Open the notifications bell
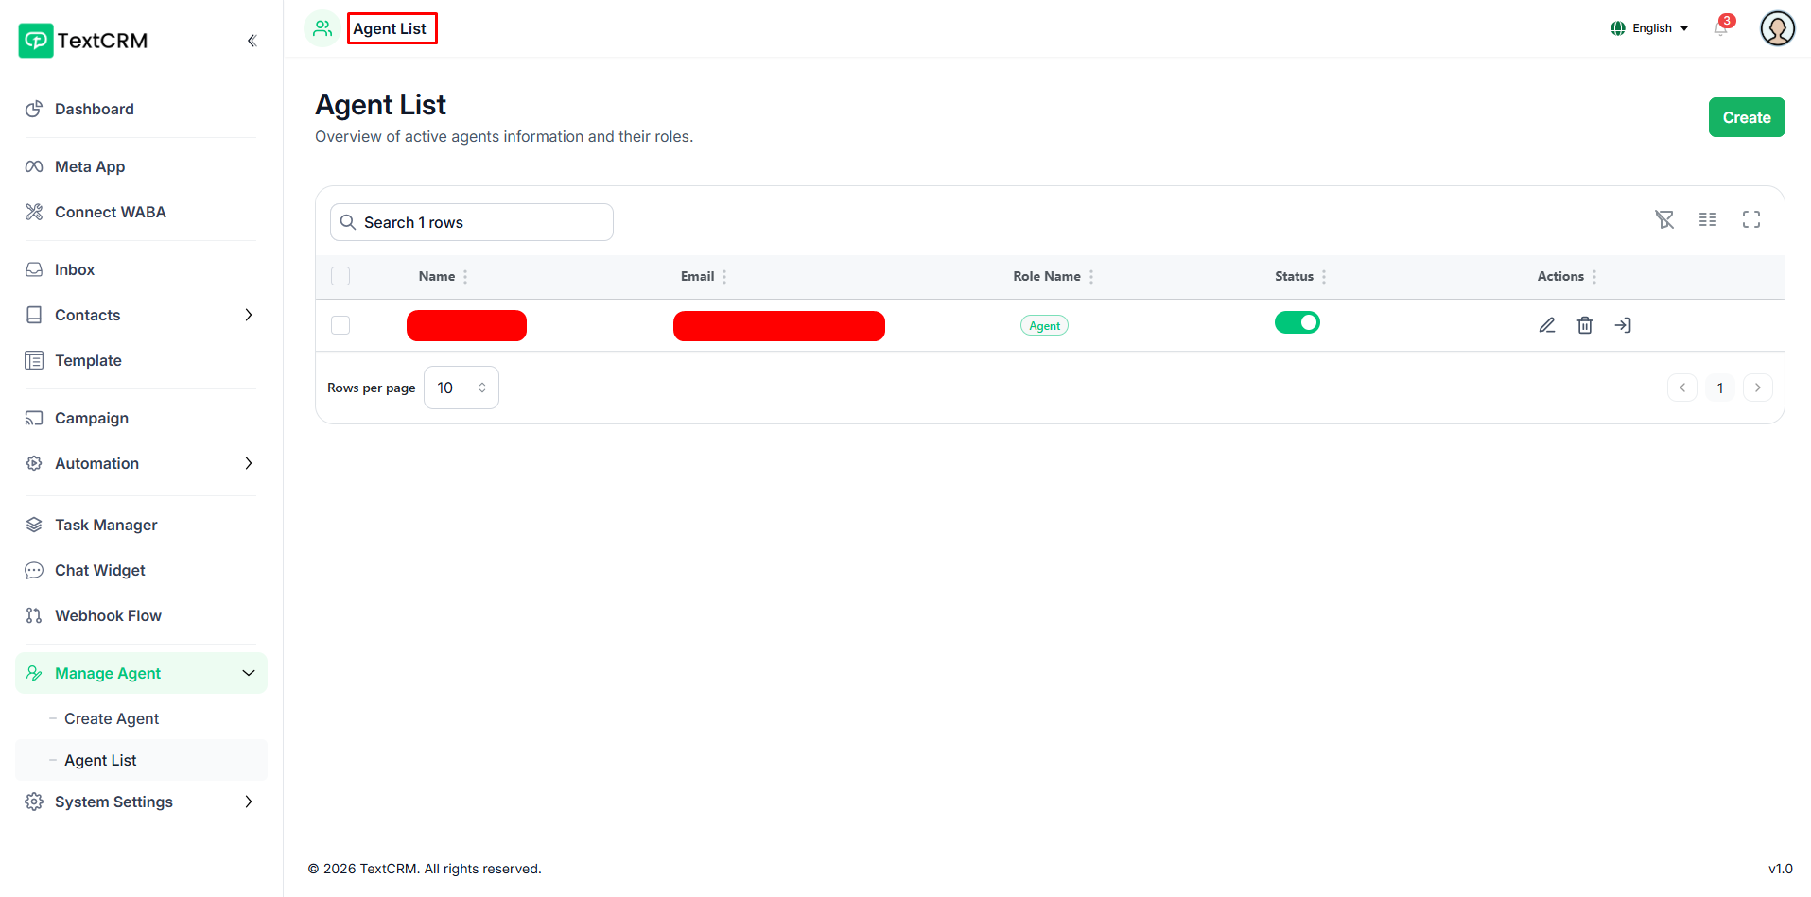This screenshot has height=897, width=1811. tap(1721, 28)
